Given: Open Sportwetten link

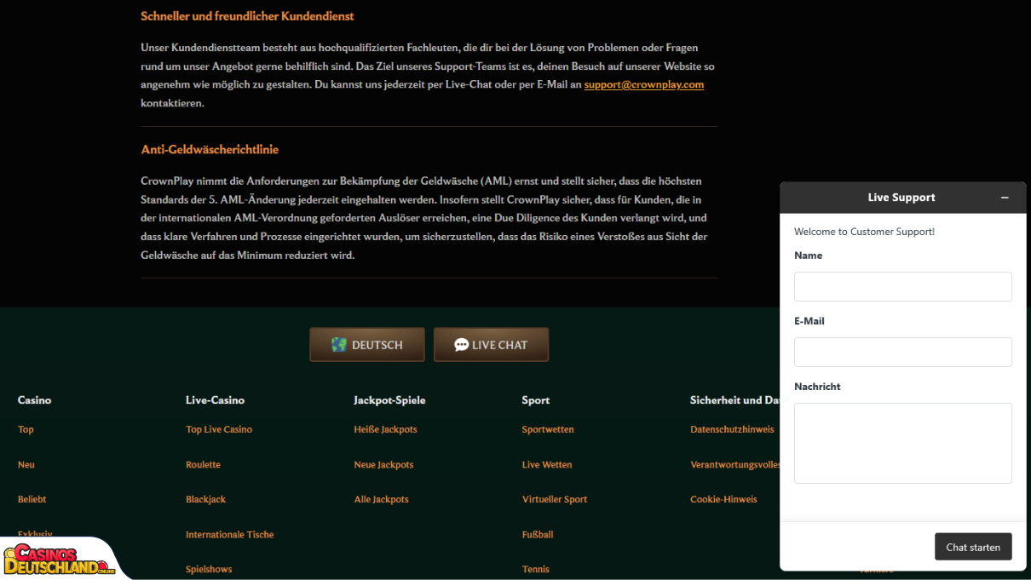Looking at the screenshot, I should tap(548, 429).
